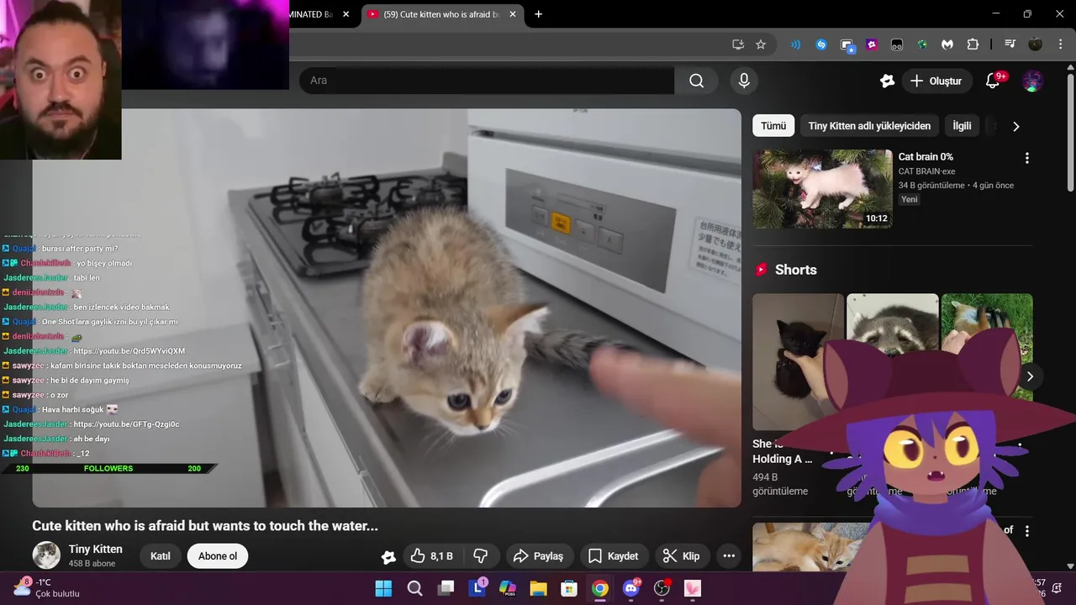
Task: Click the install app icon in address bar
Action: point(738,45)
